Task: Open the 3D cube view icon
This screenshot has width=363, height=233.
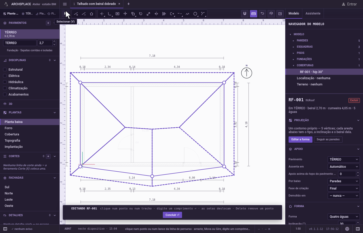Action: tap(271, 14)
